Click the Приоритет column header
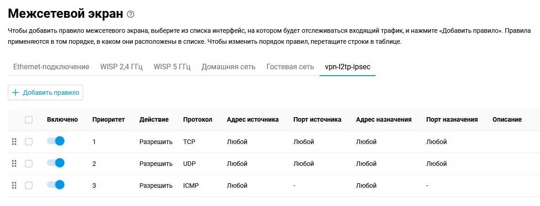Image resolution: width=540 pixels, height=206 pixels. [x=109, y=119]
